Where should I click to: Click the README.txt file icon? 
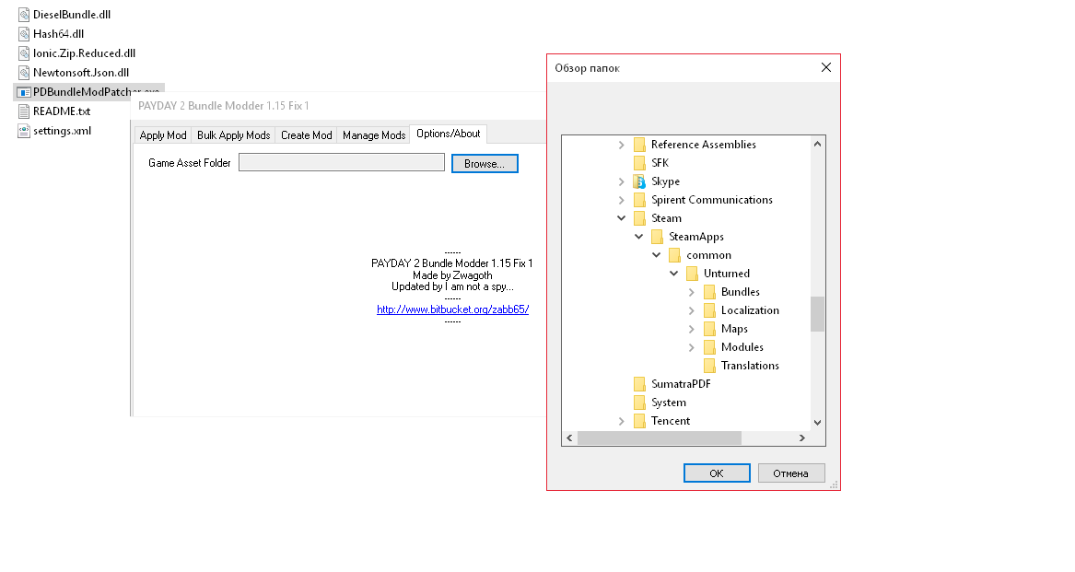tap(24, 111)
